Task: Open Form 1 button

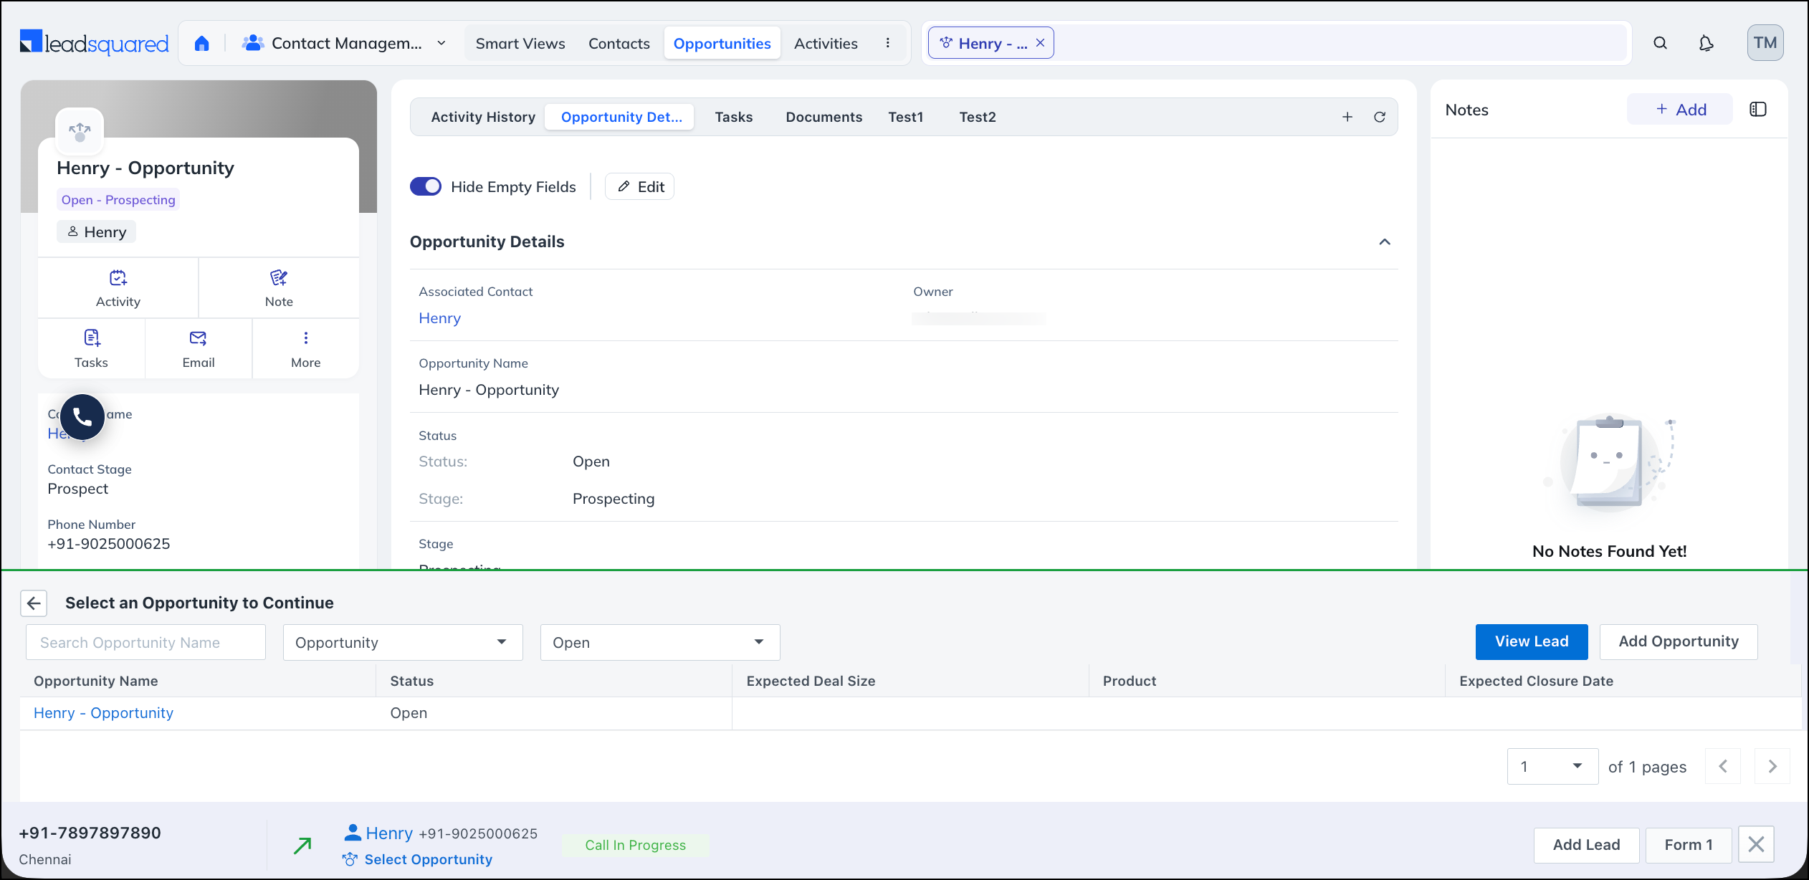Action: click(x=1689, y=845)
